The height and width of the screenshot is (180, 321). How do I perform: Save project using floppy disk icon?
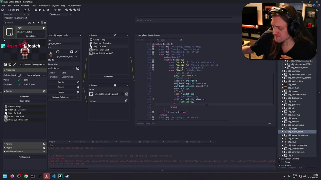click(17, 10)
